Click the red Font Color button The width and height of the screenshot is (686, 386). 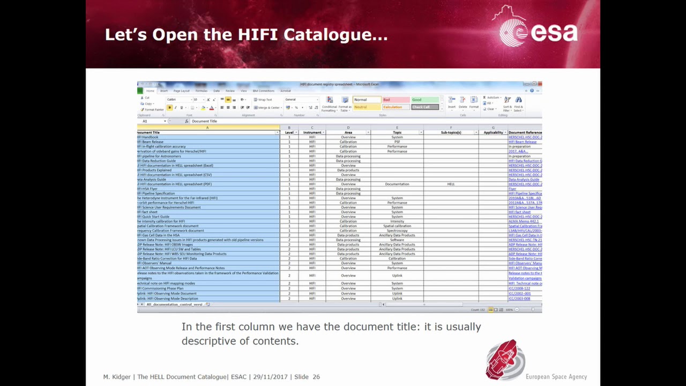tap(212, 108)
